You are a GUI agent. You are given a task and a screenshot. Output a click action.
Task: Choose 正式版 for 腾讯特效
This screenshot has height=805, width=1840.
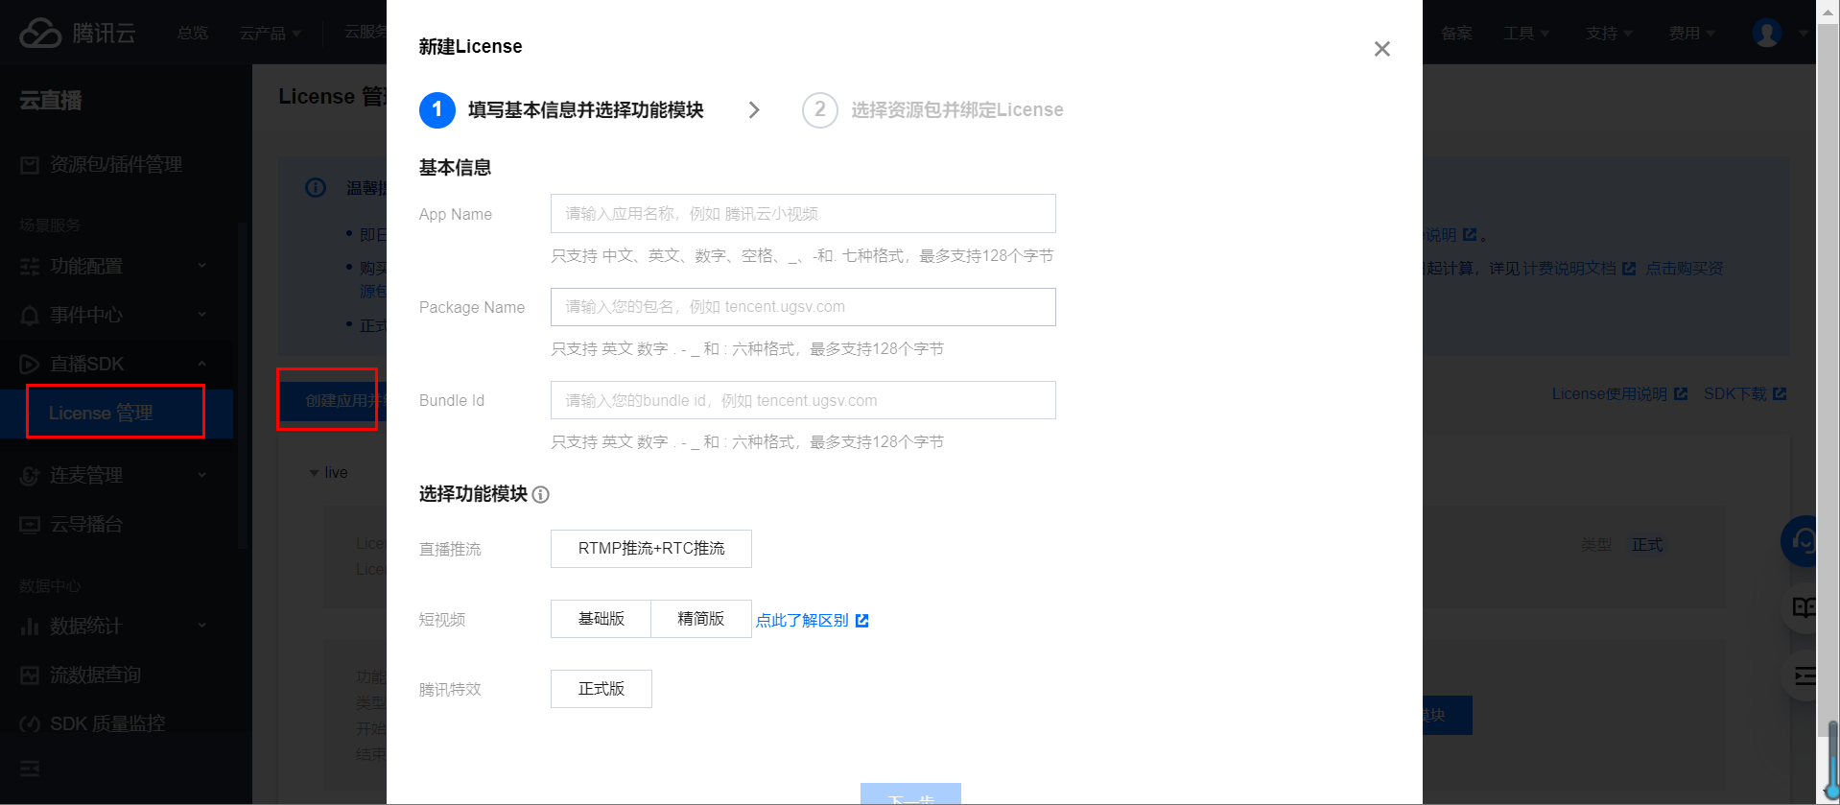[x=601, y=689]
